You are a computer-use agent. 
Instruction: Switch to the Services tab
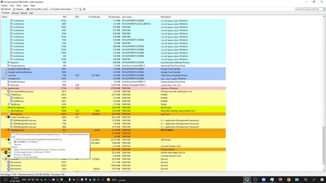[x=15, y=13]
